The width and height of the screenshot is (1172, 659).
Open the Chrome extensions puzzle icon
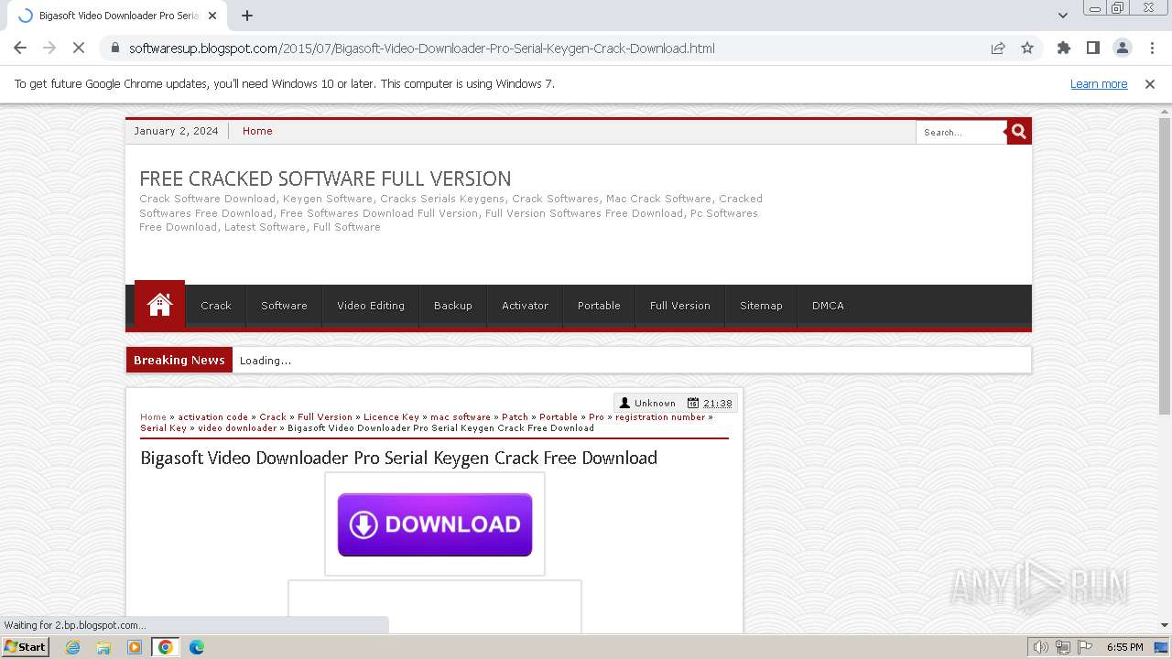(1064, 49)
